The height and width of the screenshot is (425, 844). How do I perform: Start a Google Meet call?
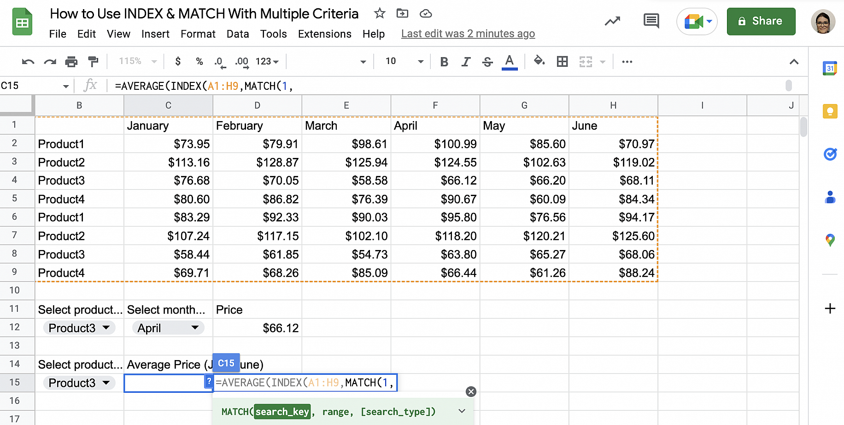tap(693, 22)
